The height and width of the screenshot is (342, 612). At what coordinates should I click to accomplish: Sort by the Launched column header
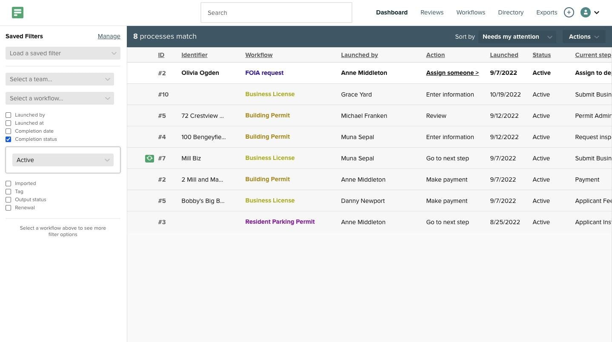[x=504, y=55]
